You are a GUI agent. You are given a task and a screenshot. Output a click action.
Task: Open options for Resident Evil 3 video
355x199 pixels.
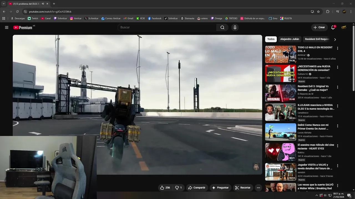(x=338, y=87)
